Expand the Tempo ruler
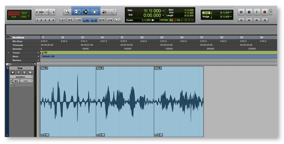The width and height of the screenshot is (284, 144). click(8, 53)
